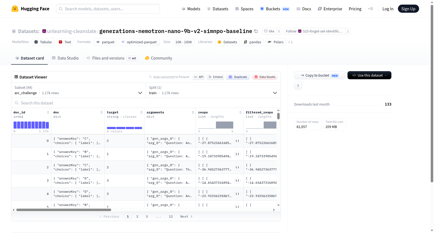Click the target classes distribution bar
The height and width of the screenshot is (233, 434).
coord(125,128)
